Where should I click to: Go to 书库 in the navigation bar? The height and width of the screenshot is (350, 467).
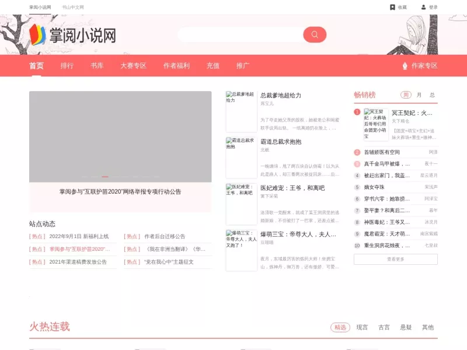97,66
